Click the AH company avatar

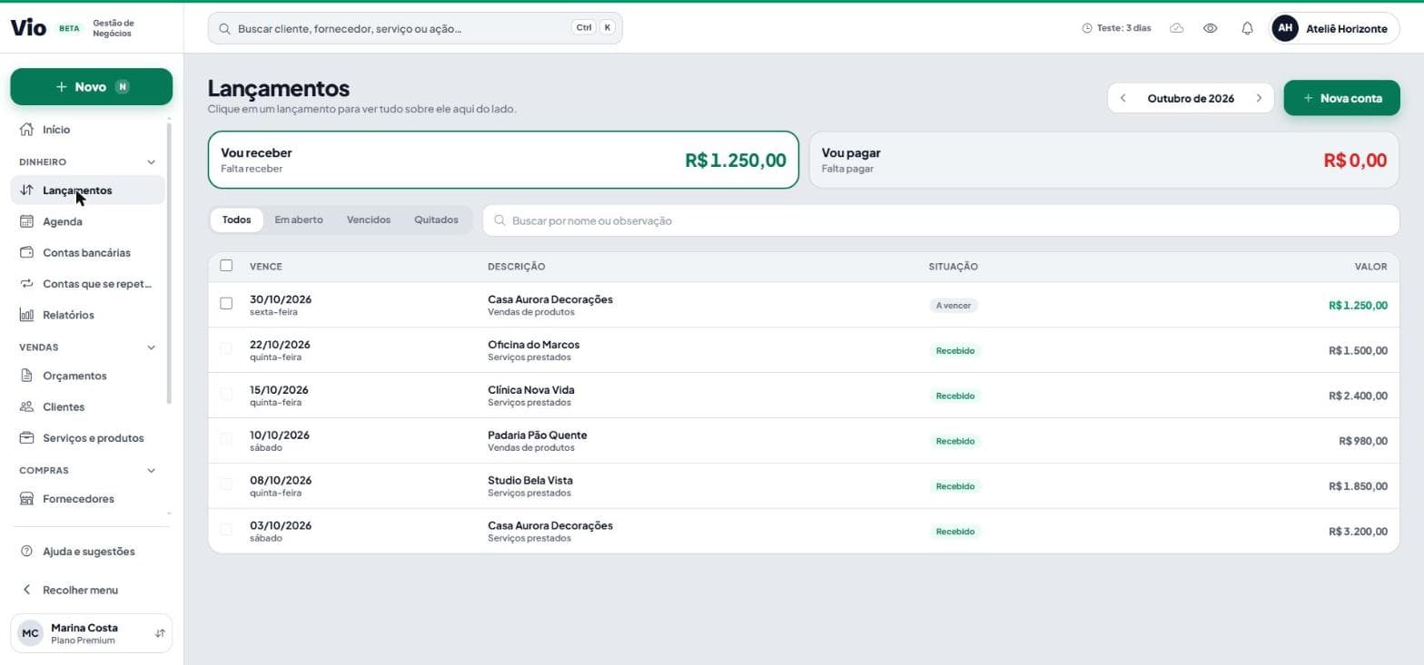point(1284,28)
